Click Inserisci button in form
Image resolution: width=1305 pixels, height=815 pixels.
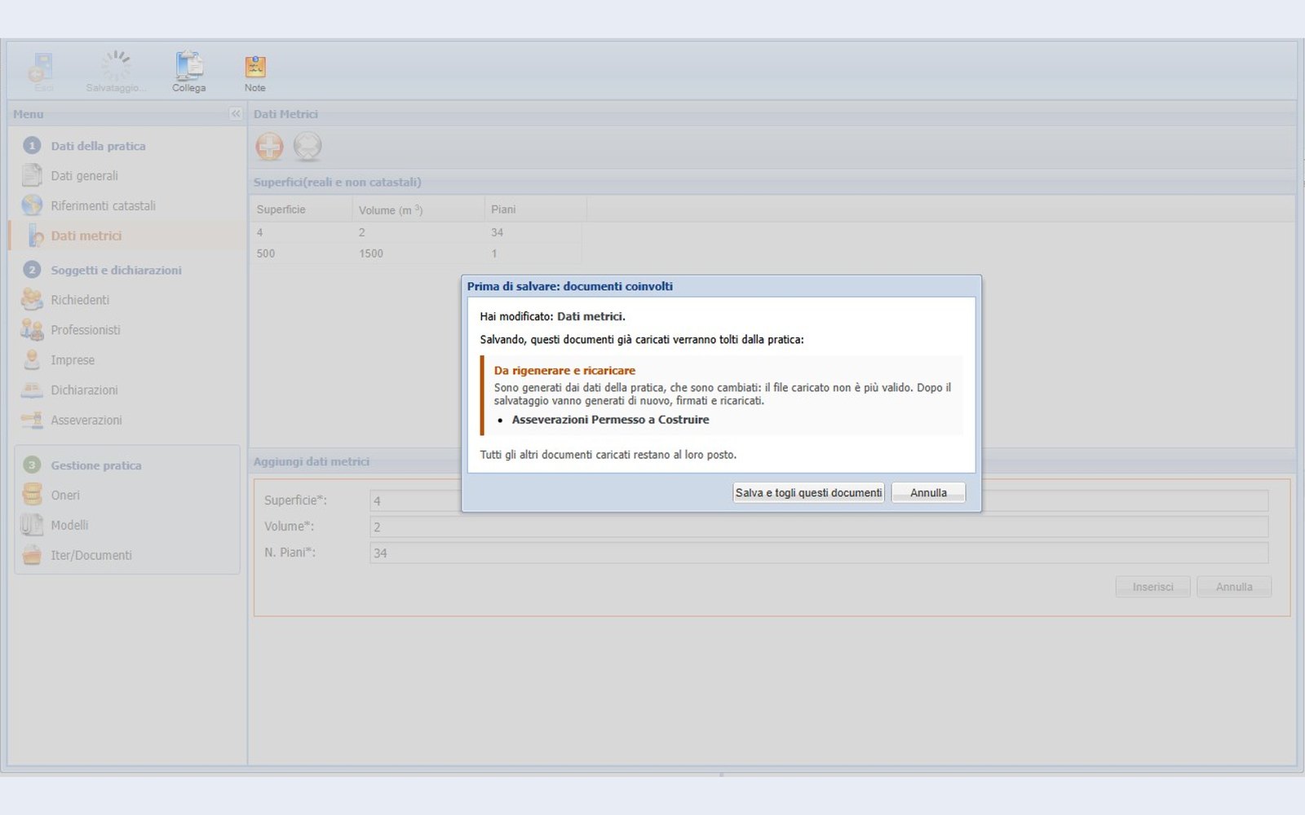tap(1152, 587)
